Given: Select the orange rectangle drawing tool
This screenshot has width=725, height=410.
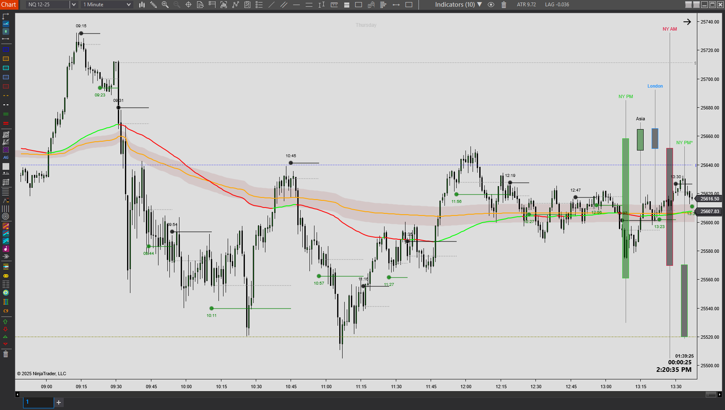Looking at the screenshot, I should click(x=6, y=59).
